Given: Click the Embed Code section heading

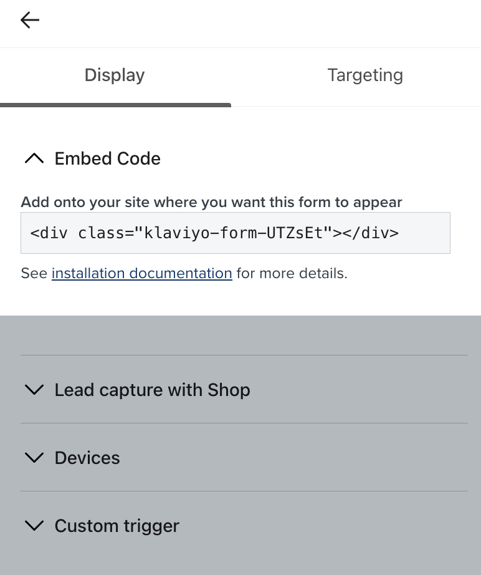Looking at the screenshot, I should coord(107,158).
